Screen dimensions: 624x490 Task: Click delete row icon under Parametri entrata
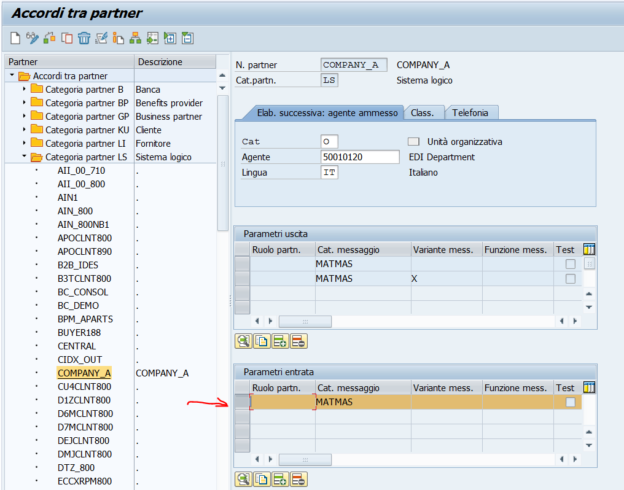click(298, 480)
